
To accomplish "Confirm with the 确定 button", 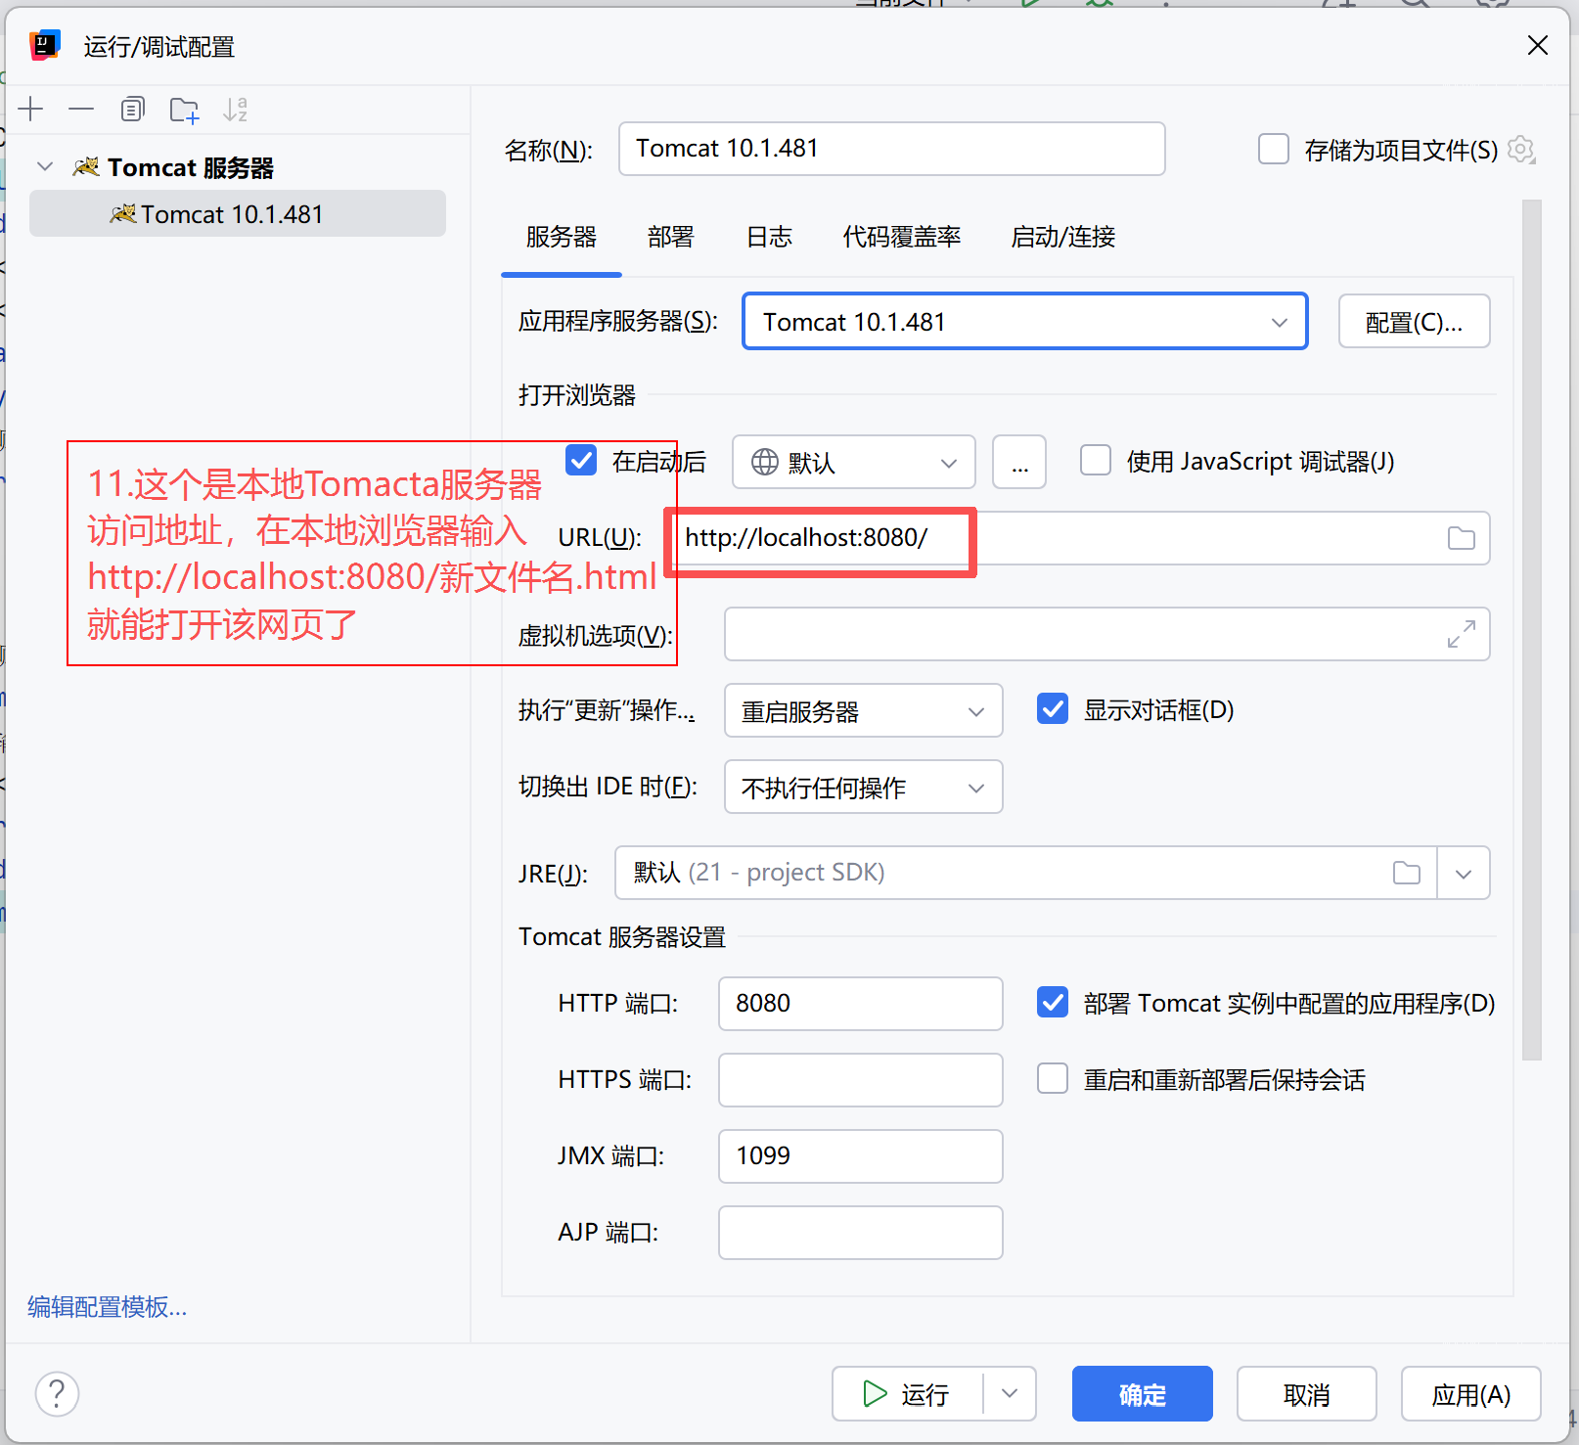I will pyautogui.click(x=1143, y=1393).
